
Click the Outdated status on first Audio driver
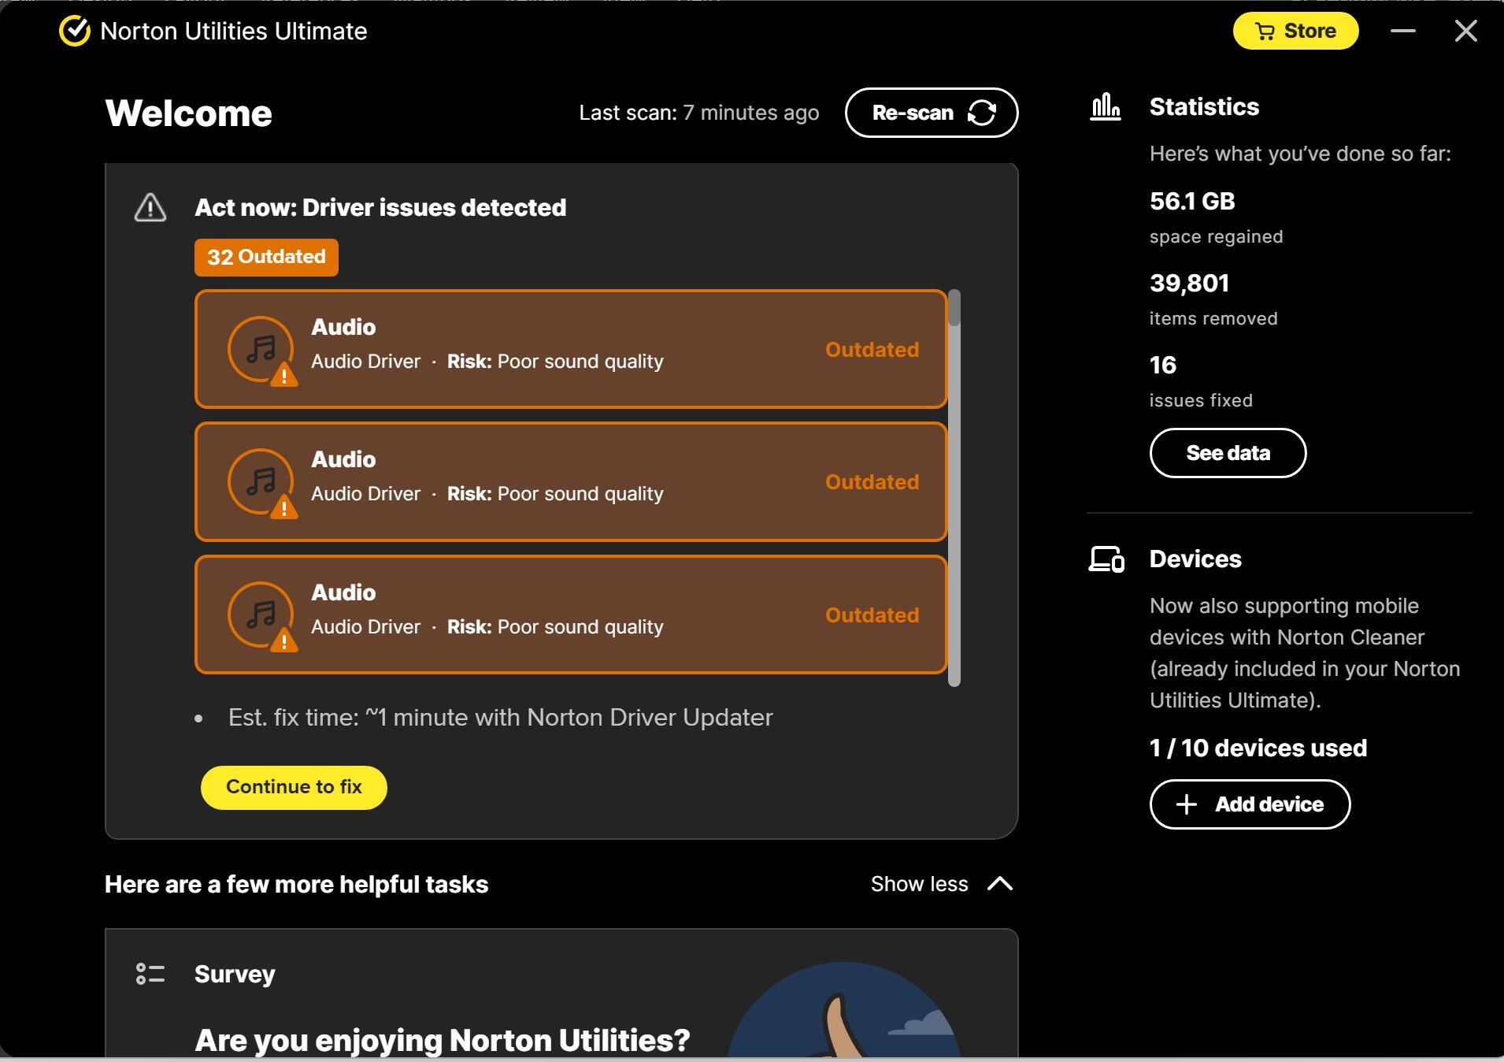click(x=871, y=350)
